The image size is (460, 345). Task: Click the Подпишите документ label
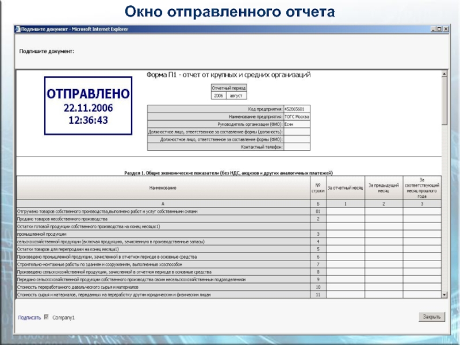47,51
